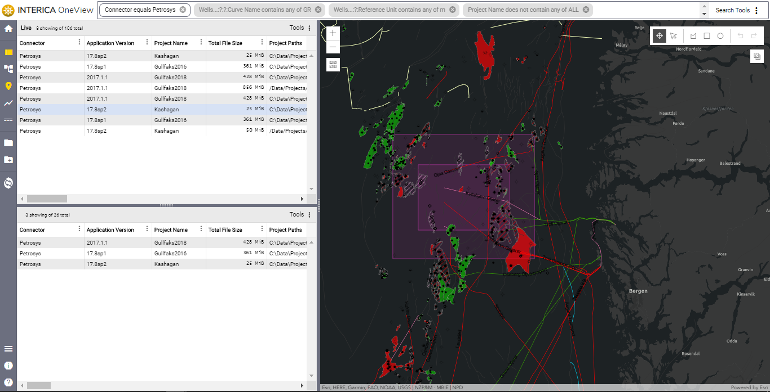Open the yellow table view sidebar icon

point(8,52)
